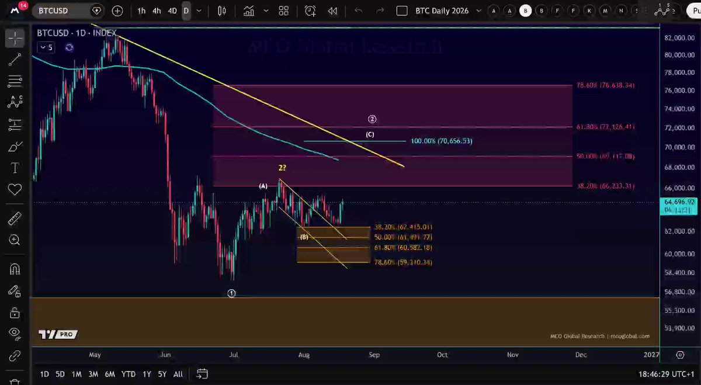Expand the collapsed indicators legend showing 5
Image resolution: width=701 pixels, height=385 pixels.
46,48
